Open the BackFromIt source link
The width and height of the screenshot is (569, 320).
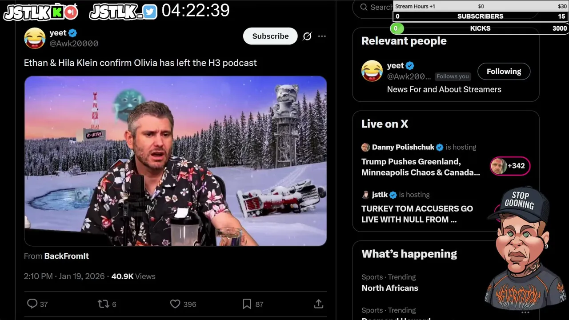pos(67,256)
